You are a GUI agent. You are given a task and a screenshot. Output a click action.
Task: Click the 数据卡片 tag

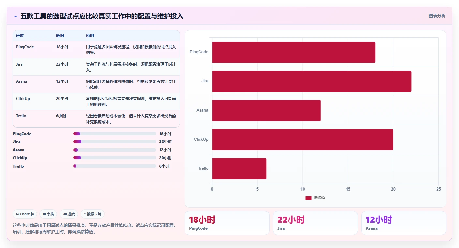(x=93, y=214)
